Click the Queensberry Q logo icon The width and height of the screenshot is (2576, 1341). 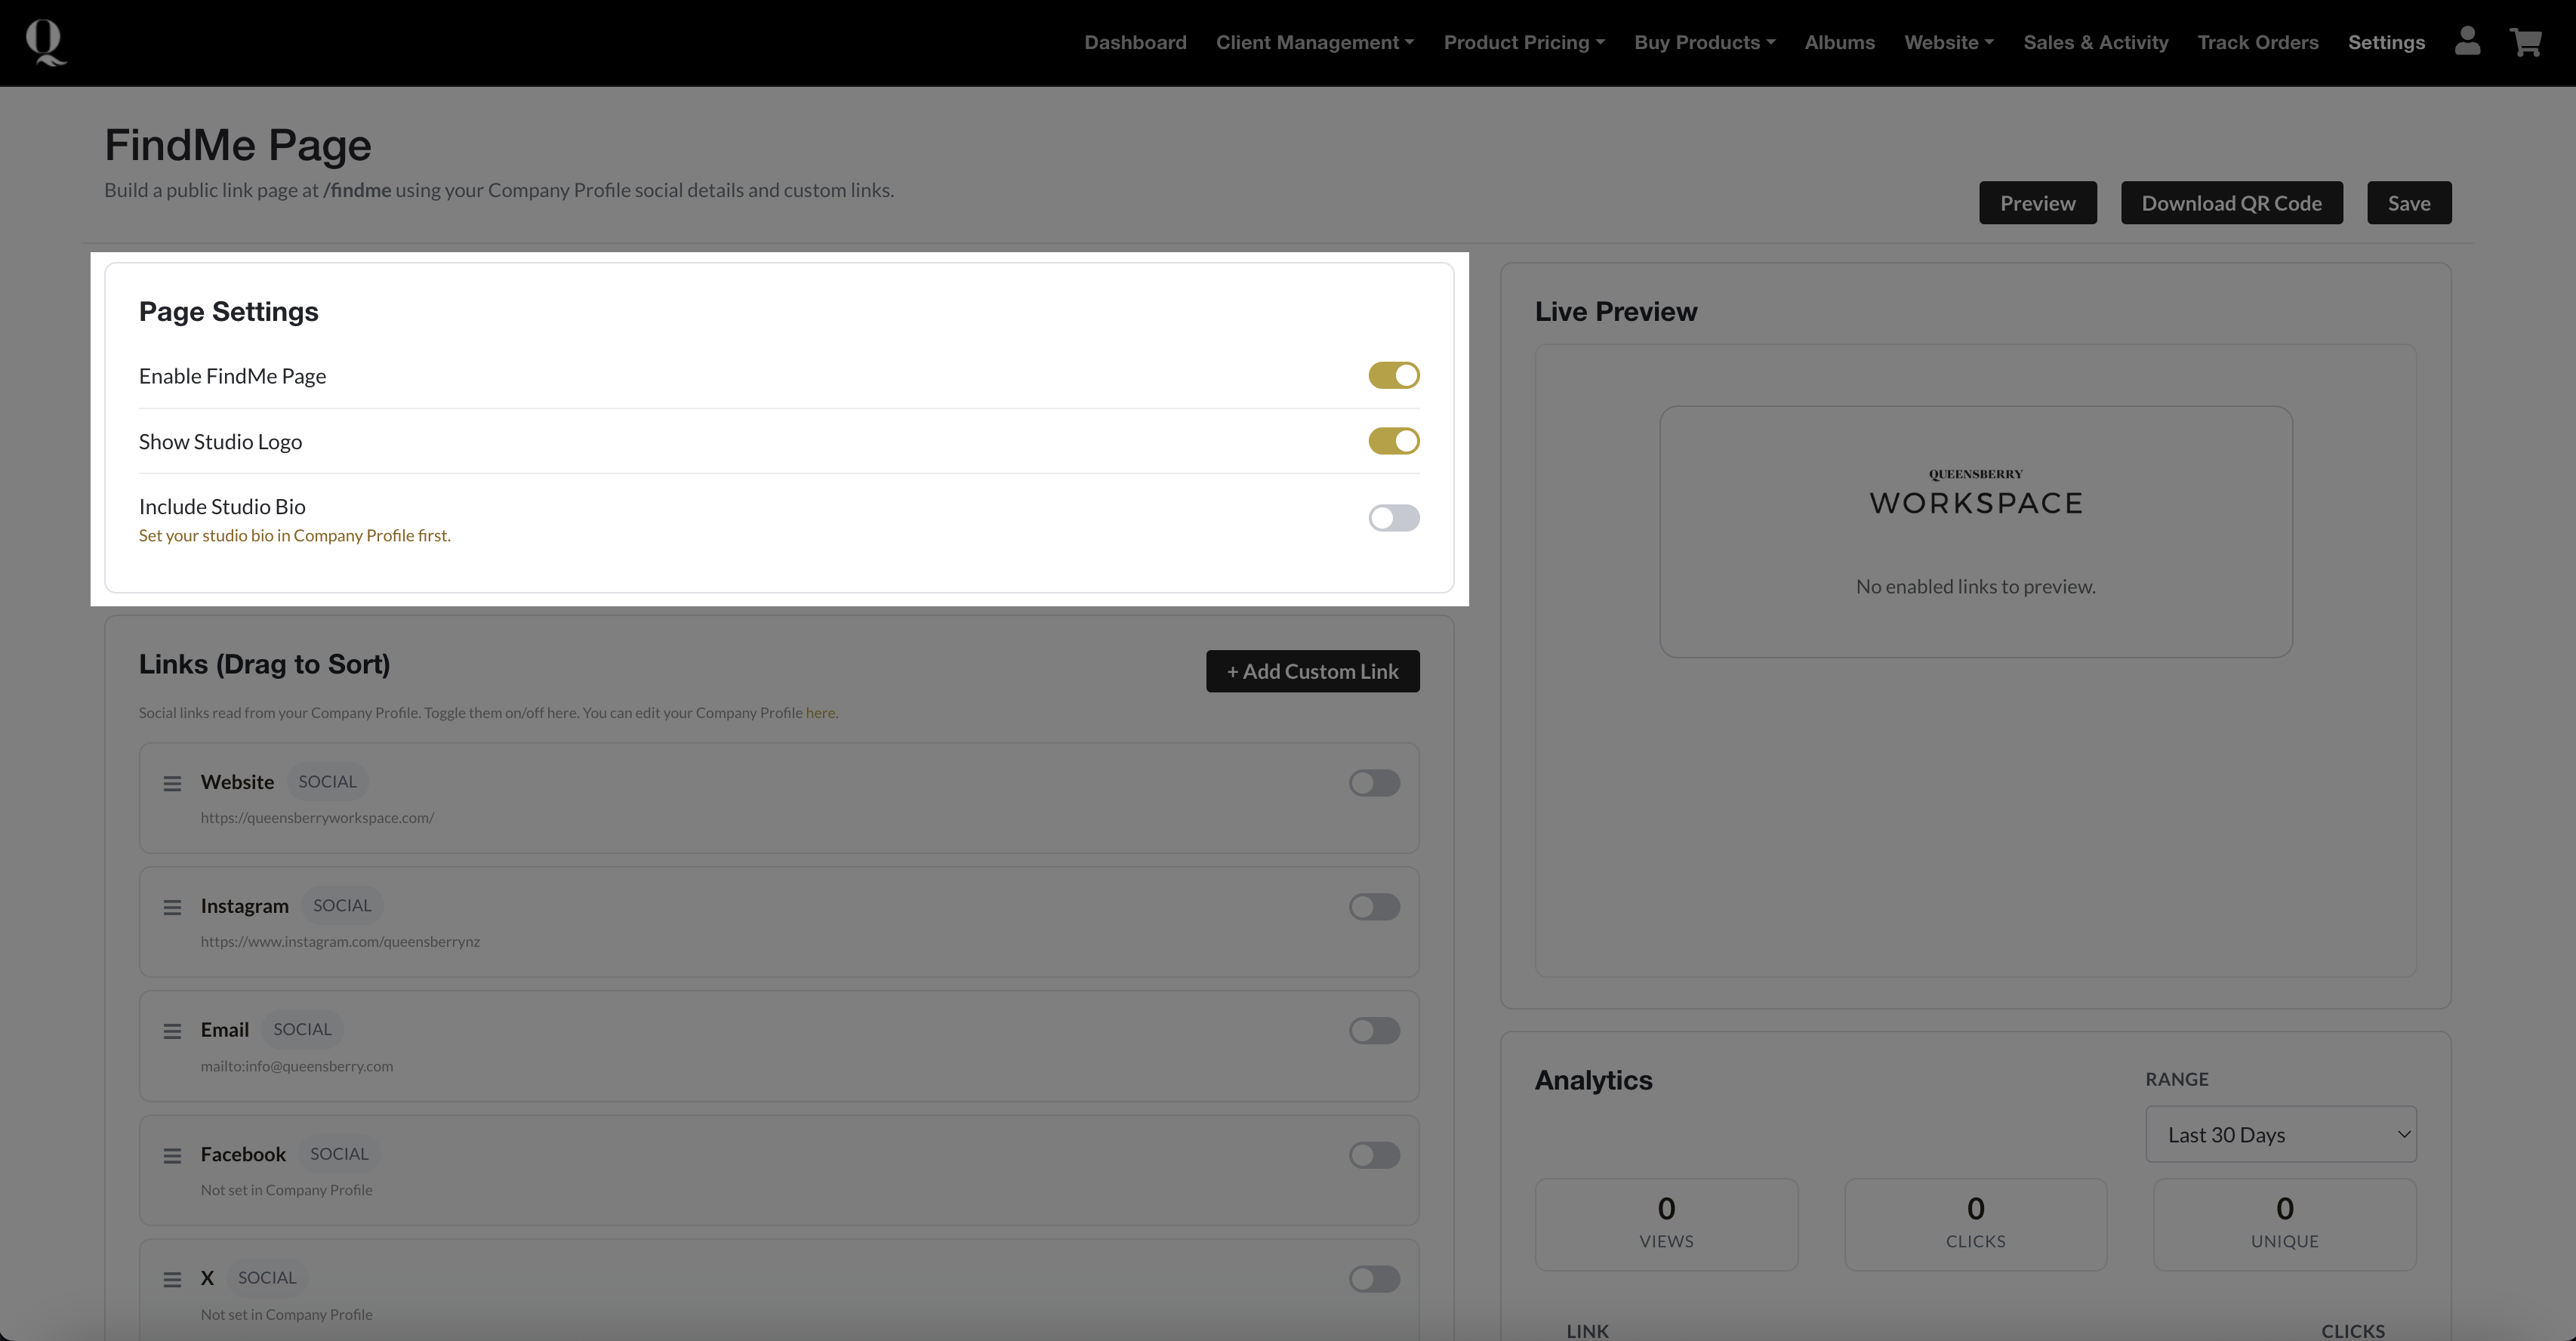click(x=45, y=42)
